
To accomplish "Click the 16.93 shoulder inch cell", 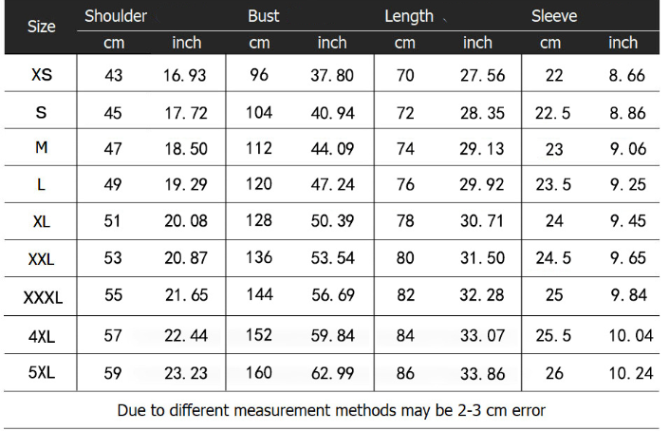I will point(187,76).
